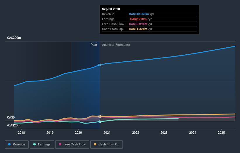Click the CA$140.370m revenue value in tooltip
Image resolution: width=240 pixels, height=153 pixels.
139,14
